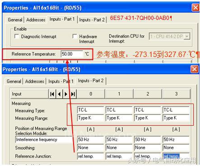Open Measuring Type field for input 2
This screenshot has width=200, height=166.
click(147, 110)
